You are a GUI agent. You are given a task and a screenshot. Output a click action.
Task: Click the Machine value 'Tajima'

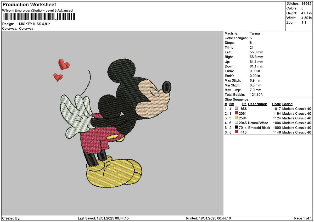click(x=255, y=34)
